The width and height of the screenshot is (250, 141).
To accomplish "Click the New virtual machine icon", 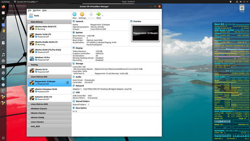I will click(75, 14).
